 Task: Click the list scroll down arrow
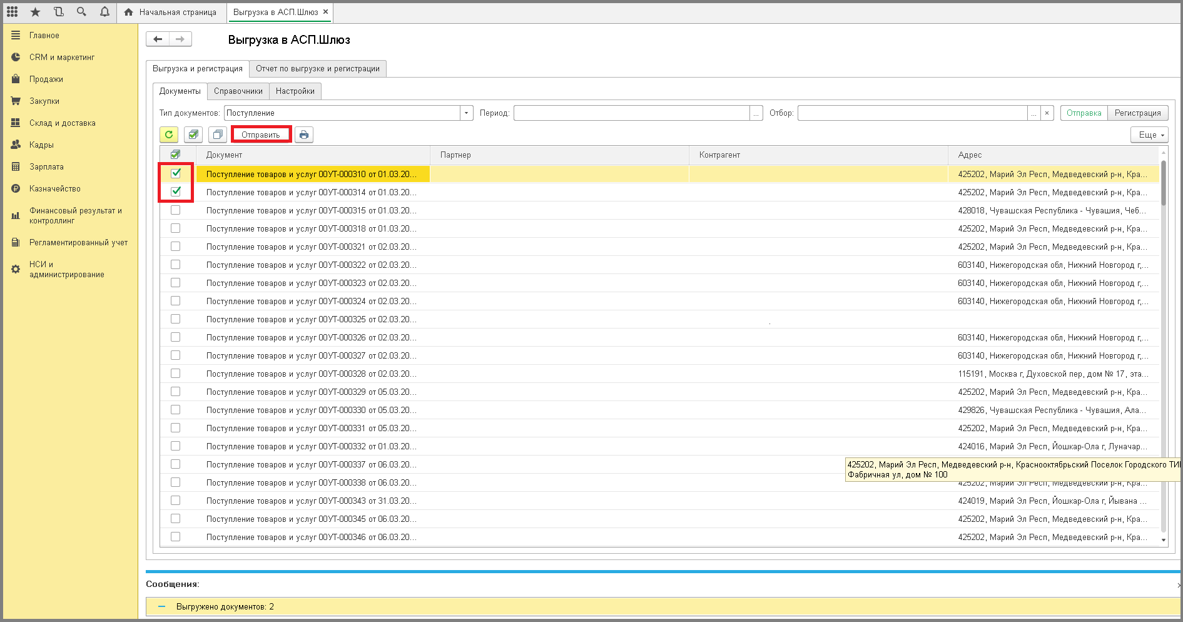1164,540
